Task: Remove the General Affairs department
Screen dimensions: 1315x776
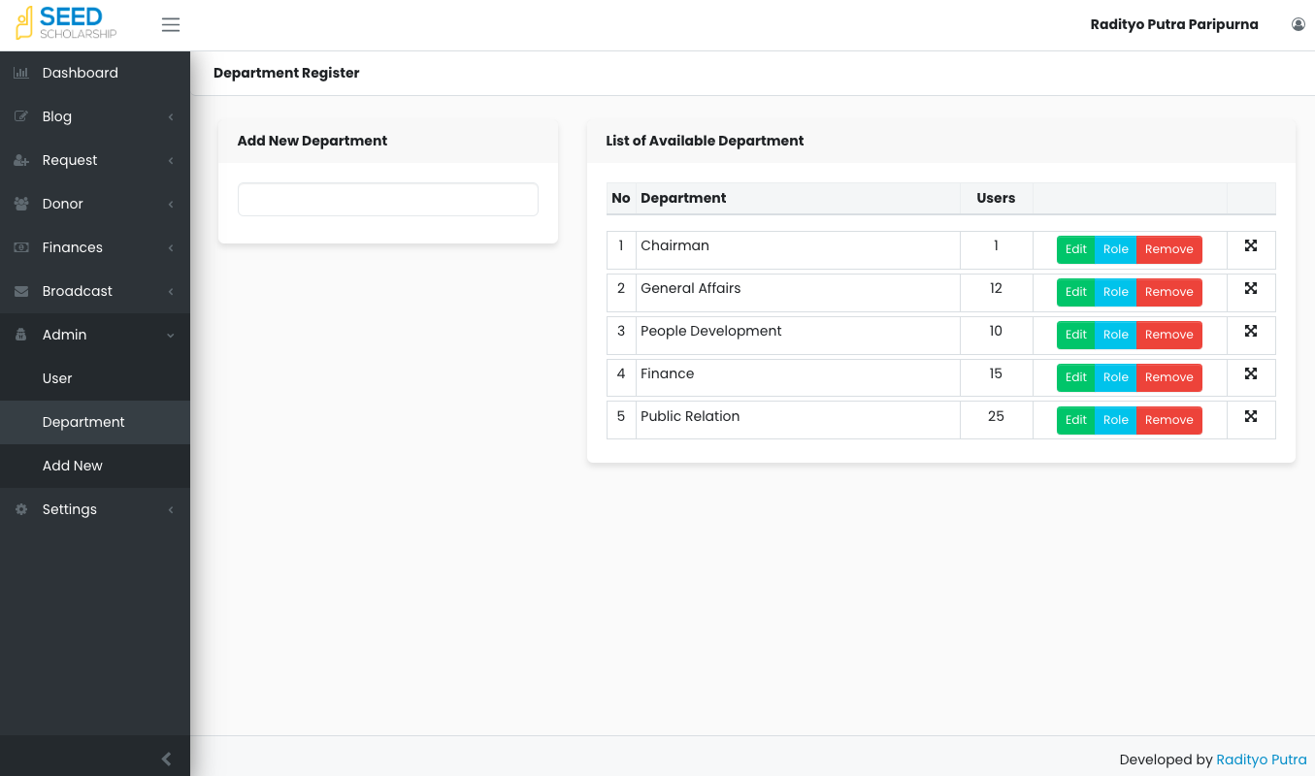Action: point(1169,292)
